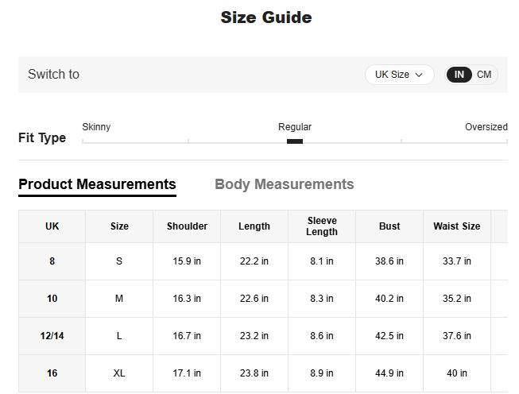
Task: Click the chevron arrow beside UK Size
Action: coord(419,75)
